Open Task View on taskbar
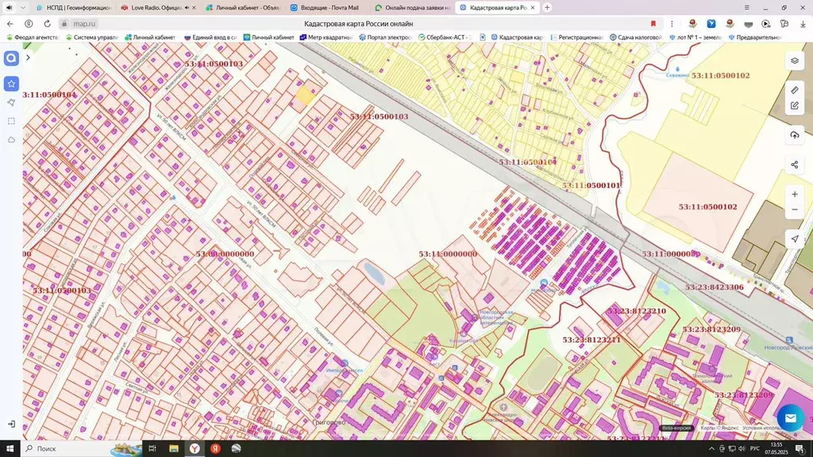Image resolution: width=813 pixels, height=457 pixels. 152,448
